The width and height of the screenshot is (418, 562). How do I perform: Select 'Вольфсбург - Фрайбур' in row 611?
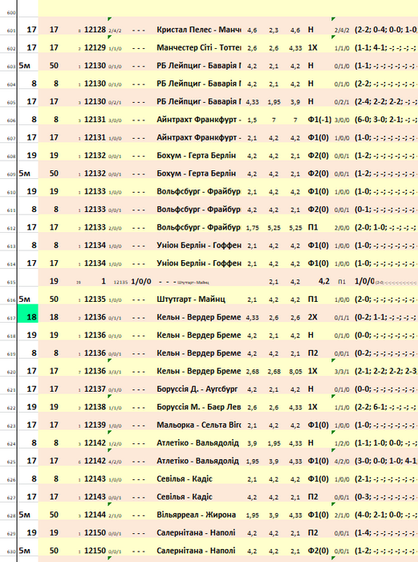pyautogui.click(x=199, y=210)
